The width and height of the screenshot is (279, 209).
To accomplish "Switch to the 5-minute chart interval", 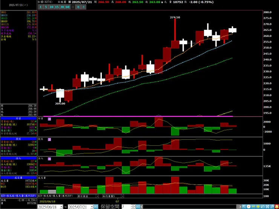I will click(x=46, y=7).
